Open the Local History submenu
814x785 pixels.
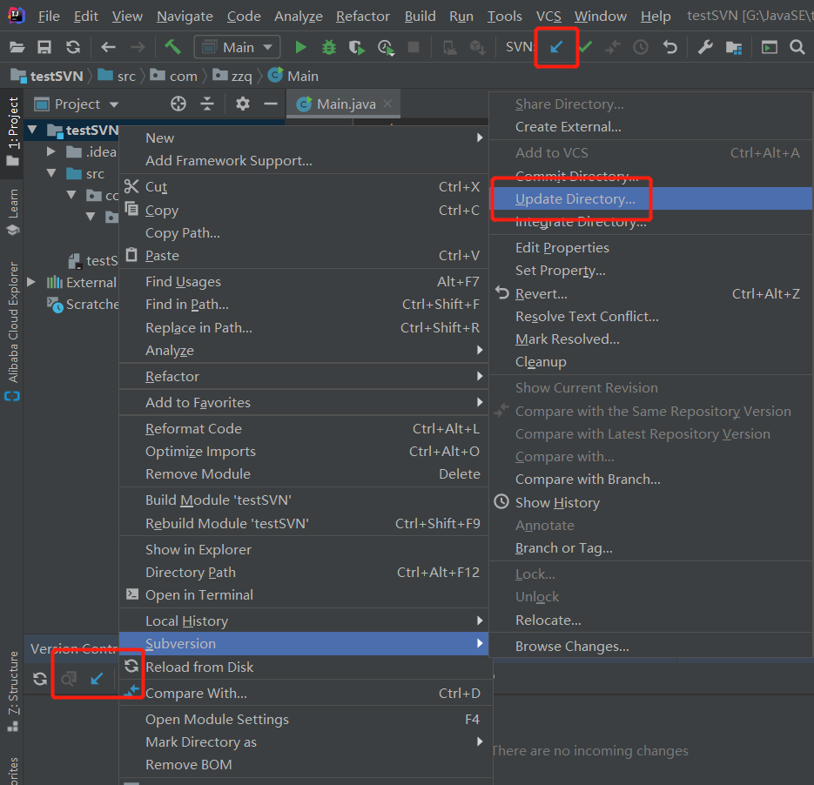[304, 621]
